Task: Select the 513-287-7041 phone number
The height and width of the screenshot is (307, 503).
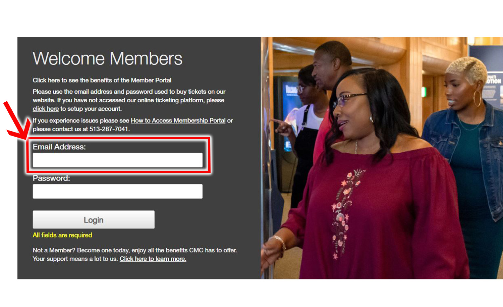Action: 109,129
